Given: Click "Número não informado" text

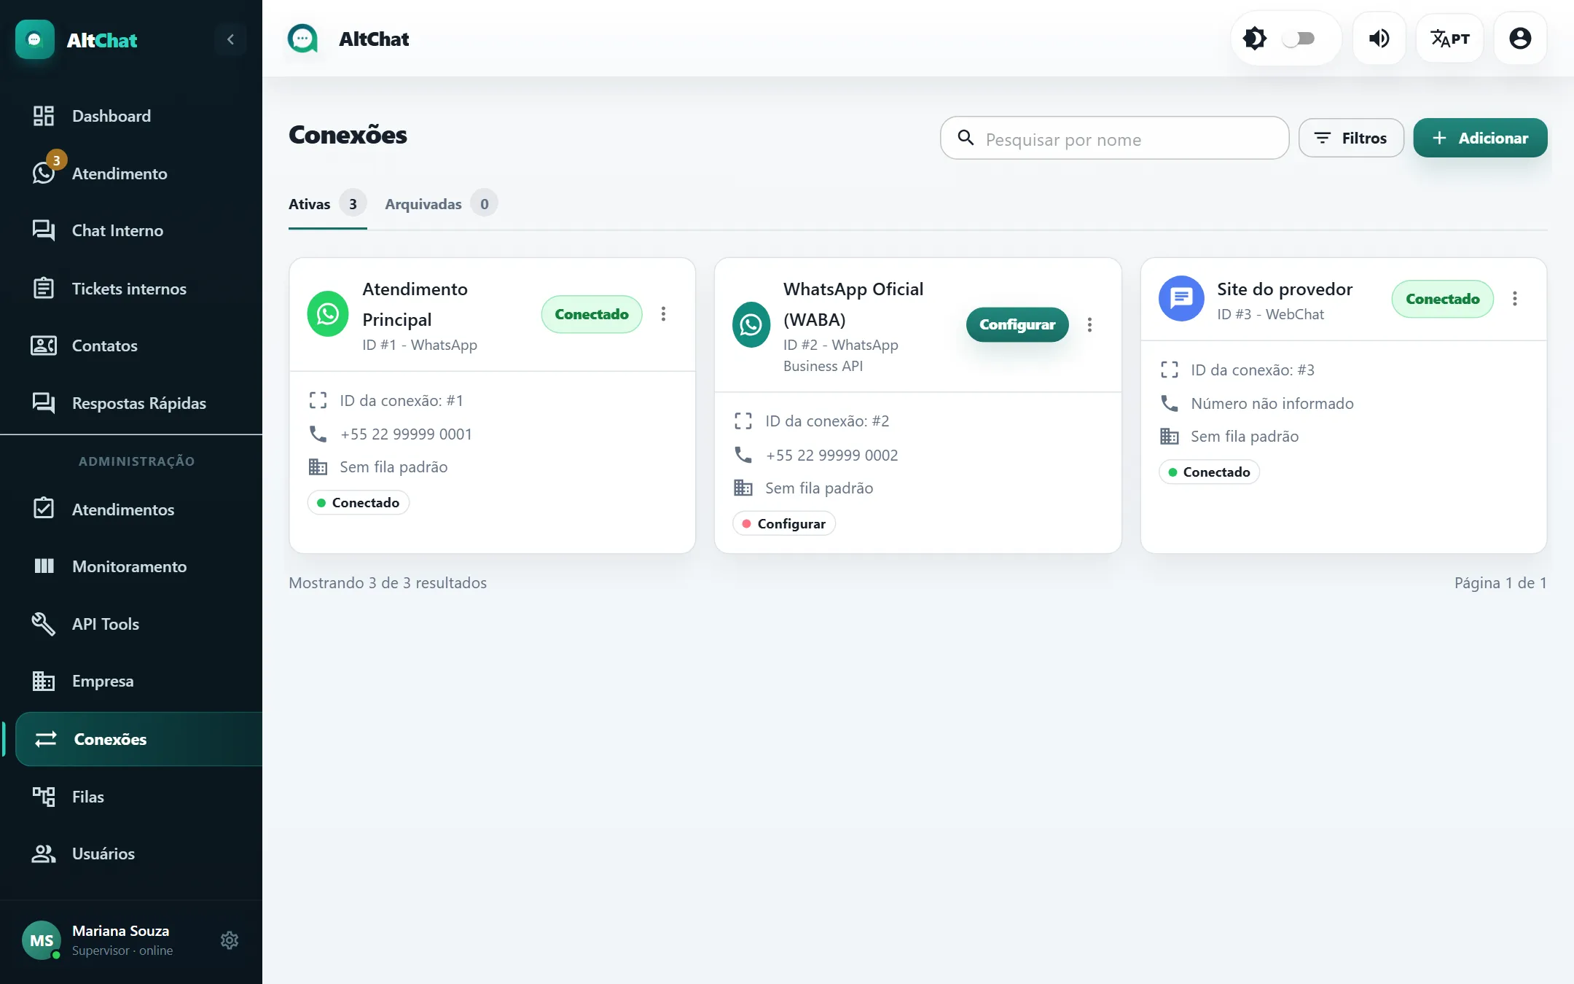Looking at the screenshot, I should pos(1272,403).
